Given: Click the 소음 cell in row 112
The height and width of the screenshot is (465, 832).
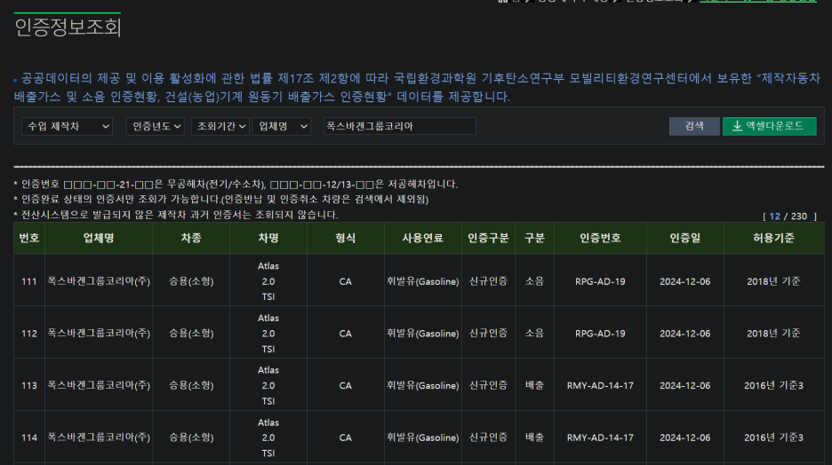Looking at the screenshot, I should pos(534,334).
